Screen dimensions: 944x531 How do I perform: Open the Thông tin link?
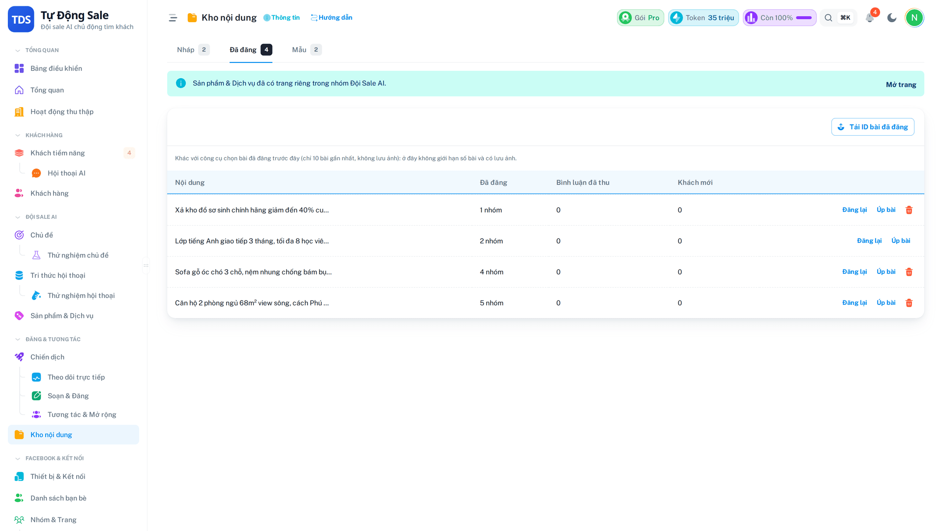click(x=281, y=18)
